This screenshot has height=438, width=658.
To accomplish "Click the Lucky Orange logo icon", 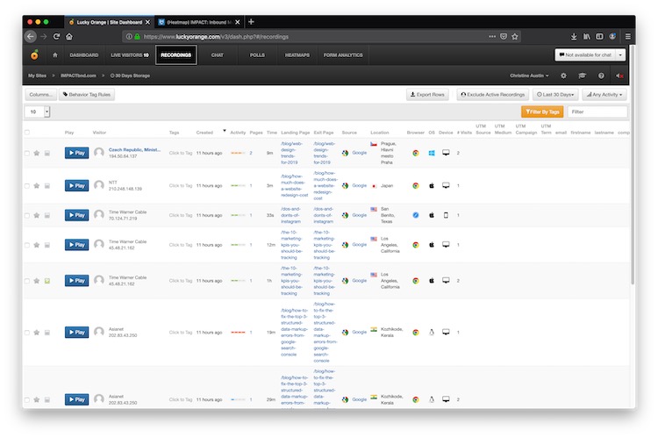I will (34, 54).
